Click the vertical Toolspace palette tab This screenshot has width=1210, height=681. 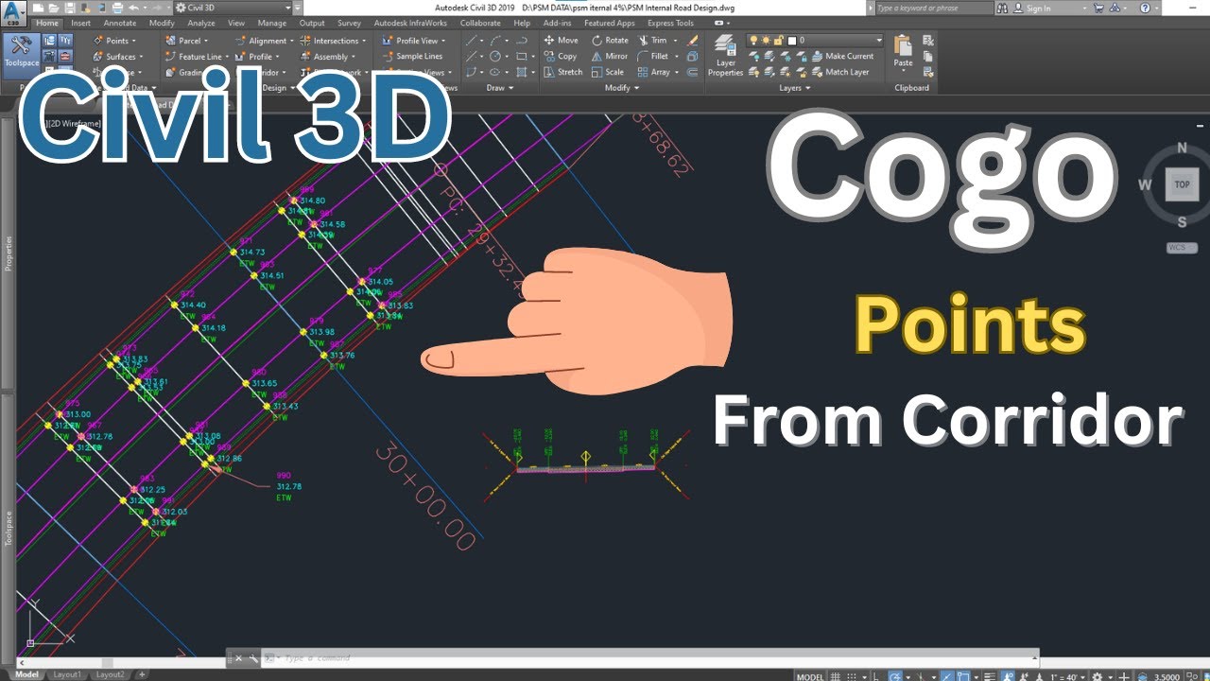[9, 528]
